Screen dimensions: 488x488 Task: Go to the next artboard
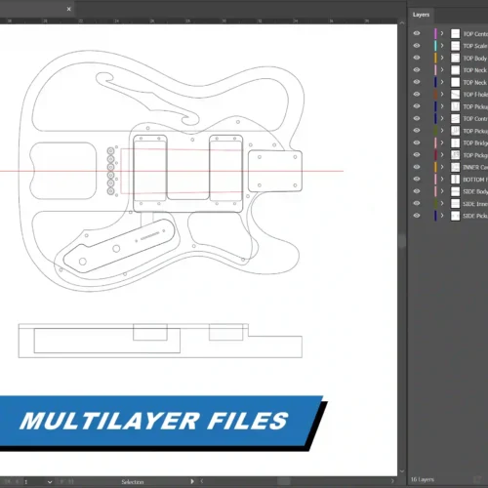pyautogui.click(x=61, y=482)
